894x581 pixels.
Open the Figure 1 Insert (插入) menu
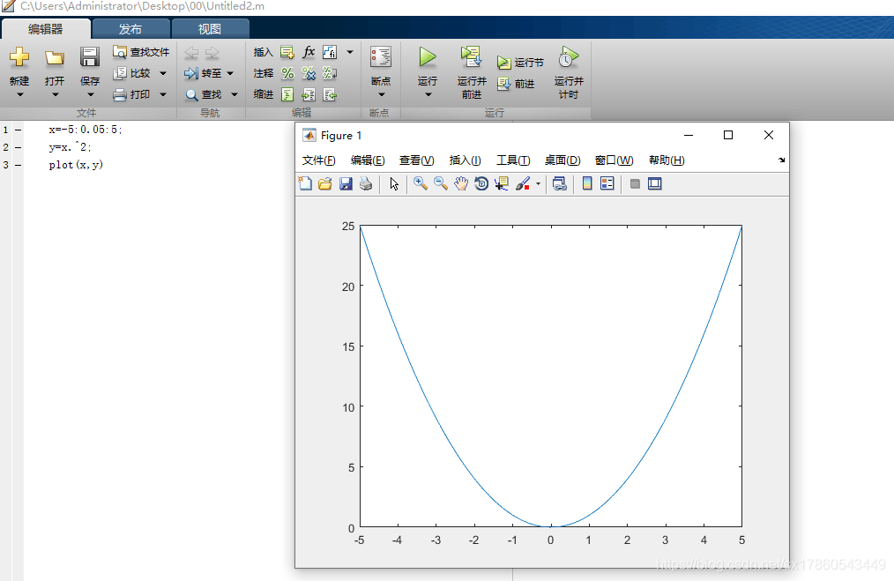point(466,160)
